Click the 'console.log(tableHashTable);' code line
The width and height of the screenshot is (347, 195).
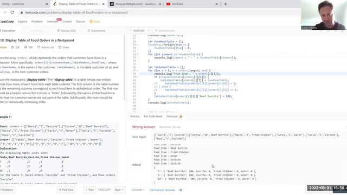(x=169, y=103)
